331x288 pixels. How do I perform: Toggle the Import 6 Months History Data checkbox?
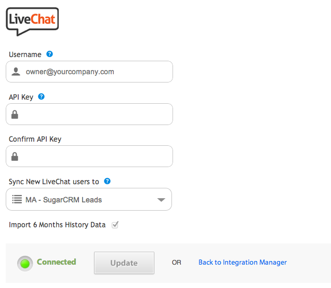pyautogui.click(x=115, y=225)
